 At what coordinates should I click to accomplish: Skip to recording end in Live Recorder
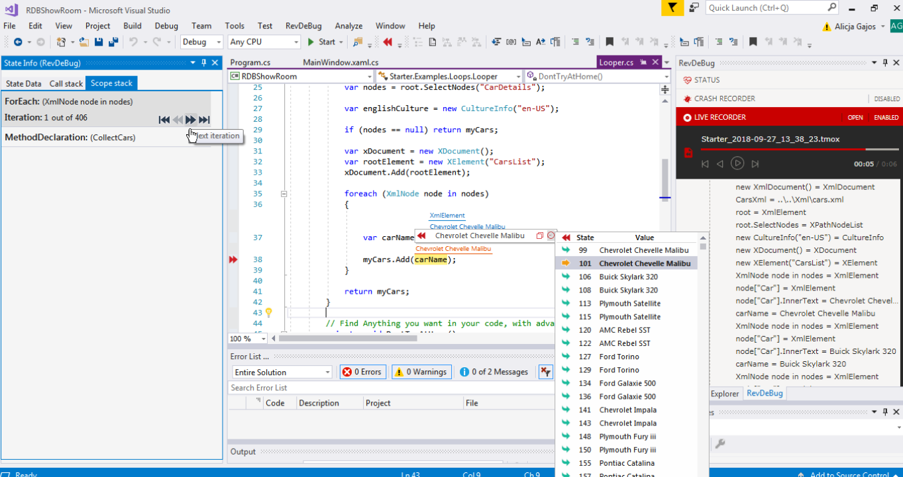coord(755,163)
